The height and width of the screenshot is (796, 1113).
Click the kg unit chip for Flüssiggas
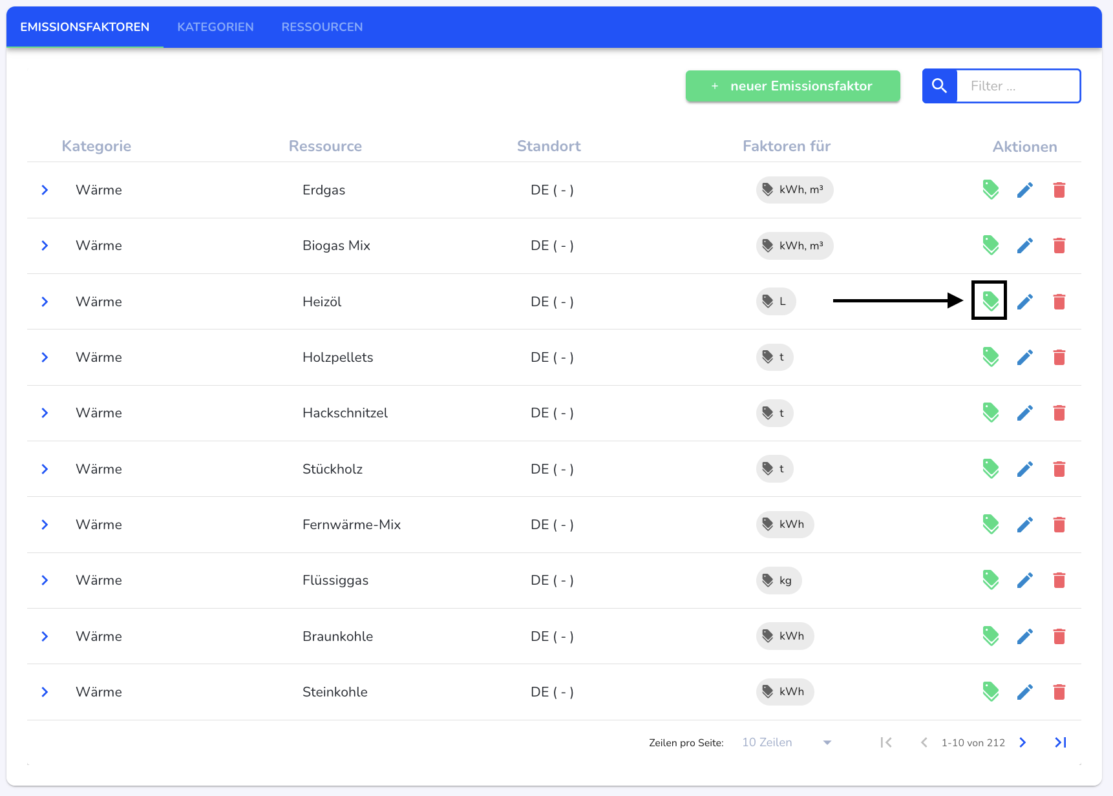pos(779,580)
